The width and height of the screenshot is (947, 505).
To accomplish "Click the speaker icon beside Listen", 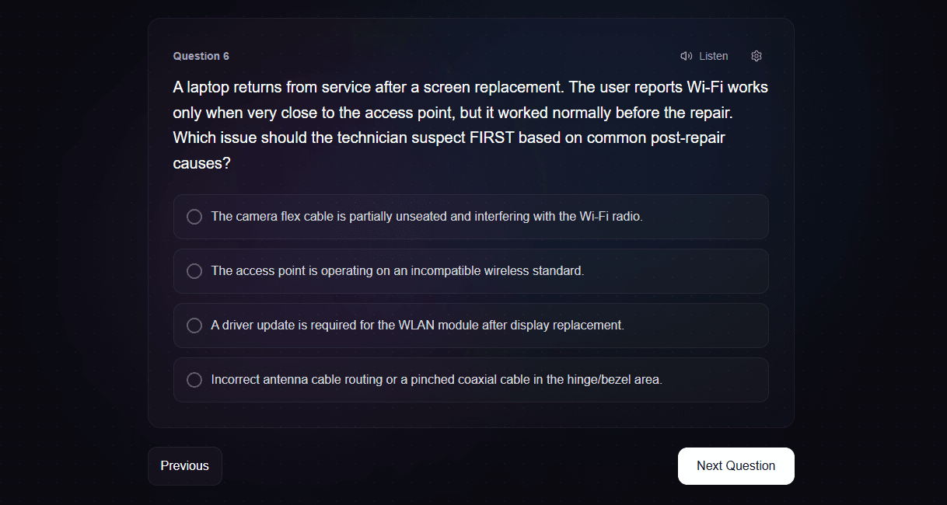I will (686, 56).
